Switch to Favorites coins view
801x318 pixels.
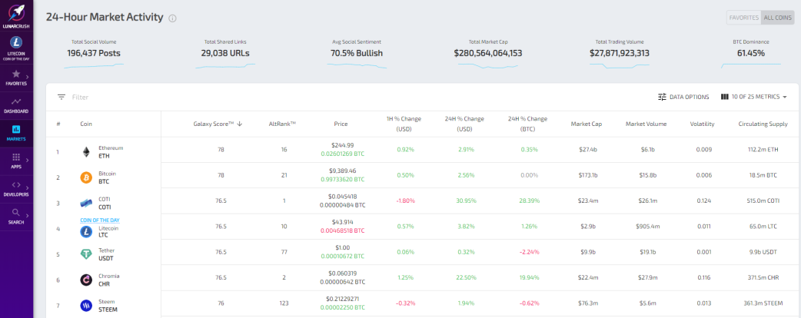[x=744, y=18]
